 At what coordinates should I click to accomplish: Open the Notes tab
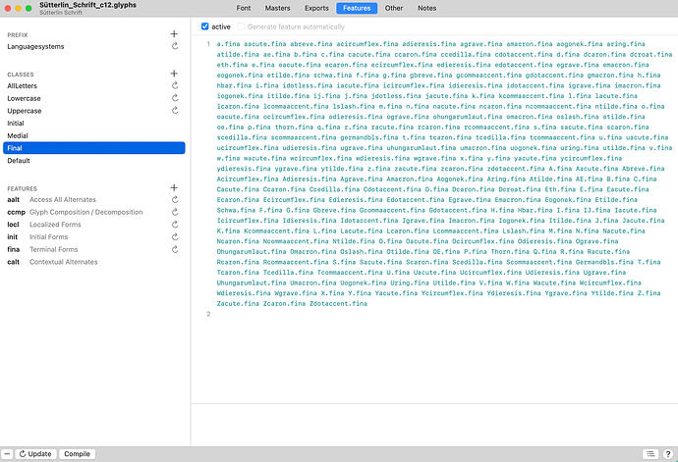click(x=426, y=8)
